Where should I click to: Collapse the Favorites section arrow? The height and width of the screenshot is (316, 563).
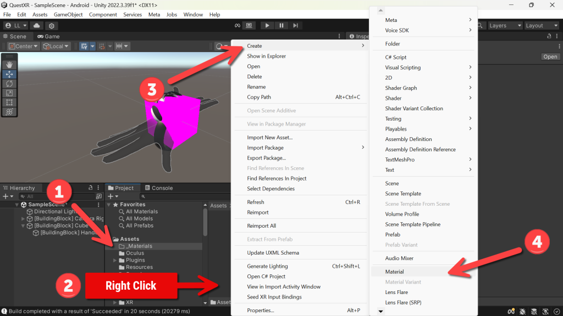109,205
